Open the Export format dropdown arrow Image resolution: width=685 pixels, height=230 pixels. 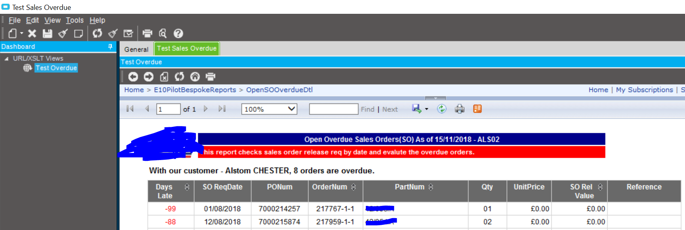click(x=427, y=109)
